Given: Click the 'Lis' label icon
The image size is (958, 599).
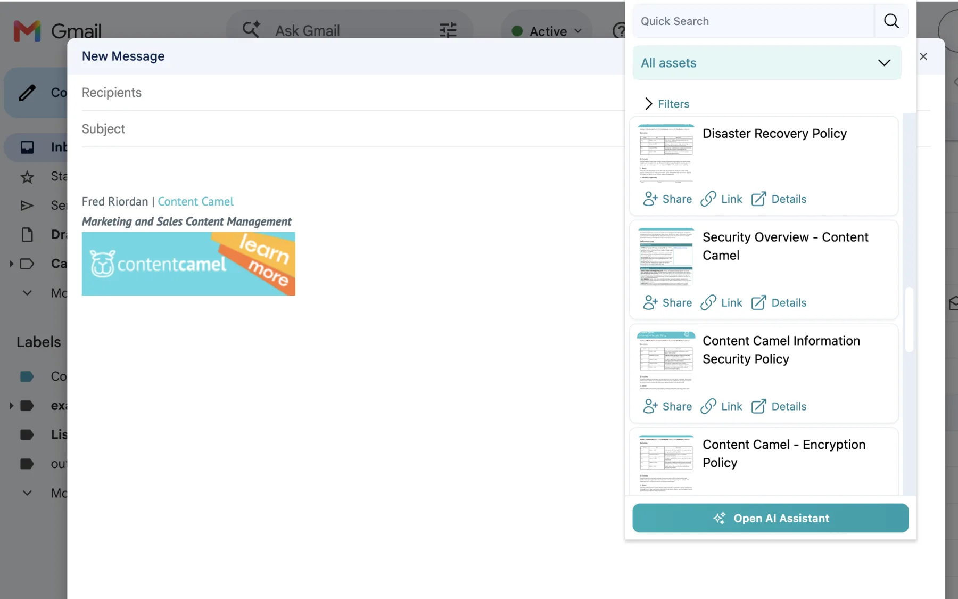Looking at the screenshot, I should [27, 435].
